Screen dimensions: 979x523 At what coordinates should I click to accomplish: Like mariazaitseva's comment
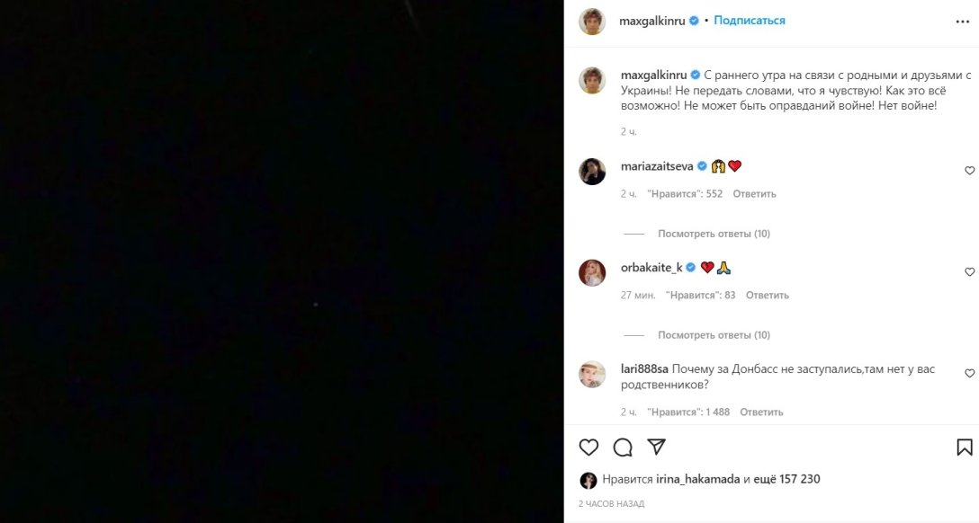pyautogui.click(x=970, y=170)
